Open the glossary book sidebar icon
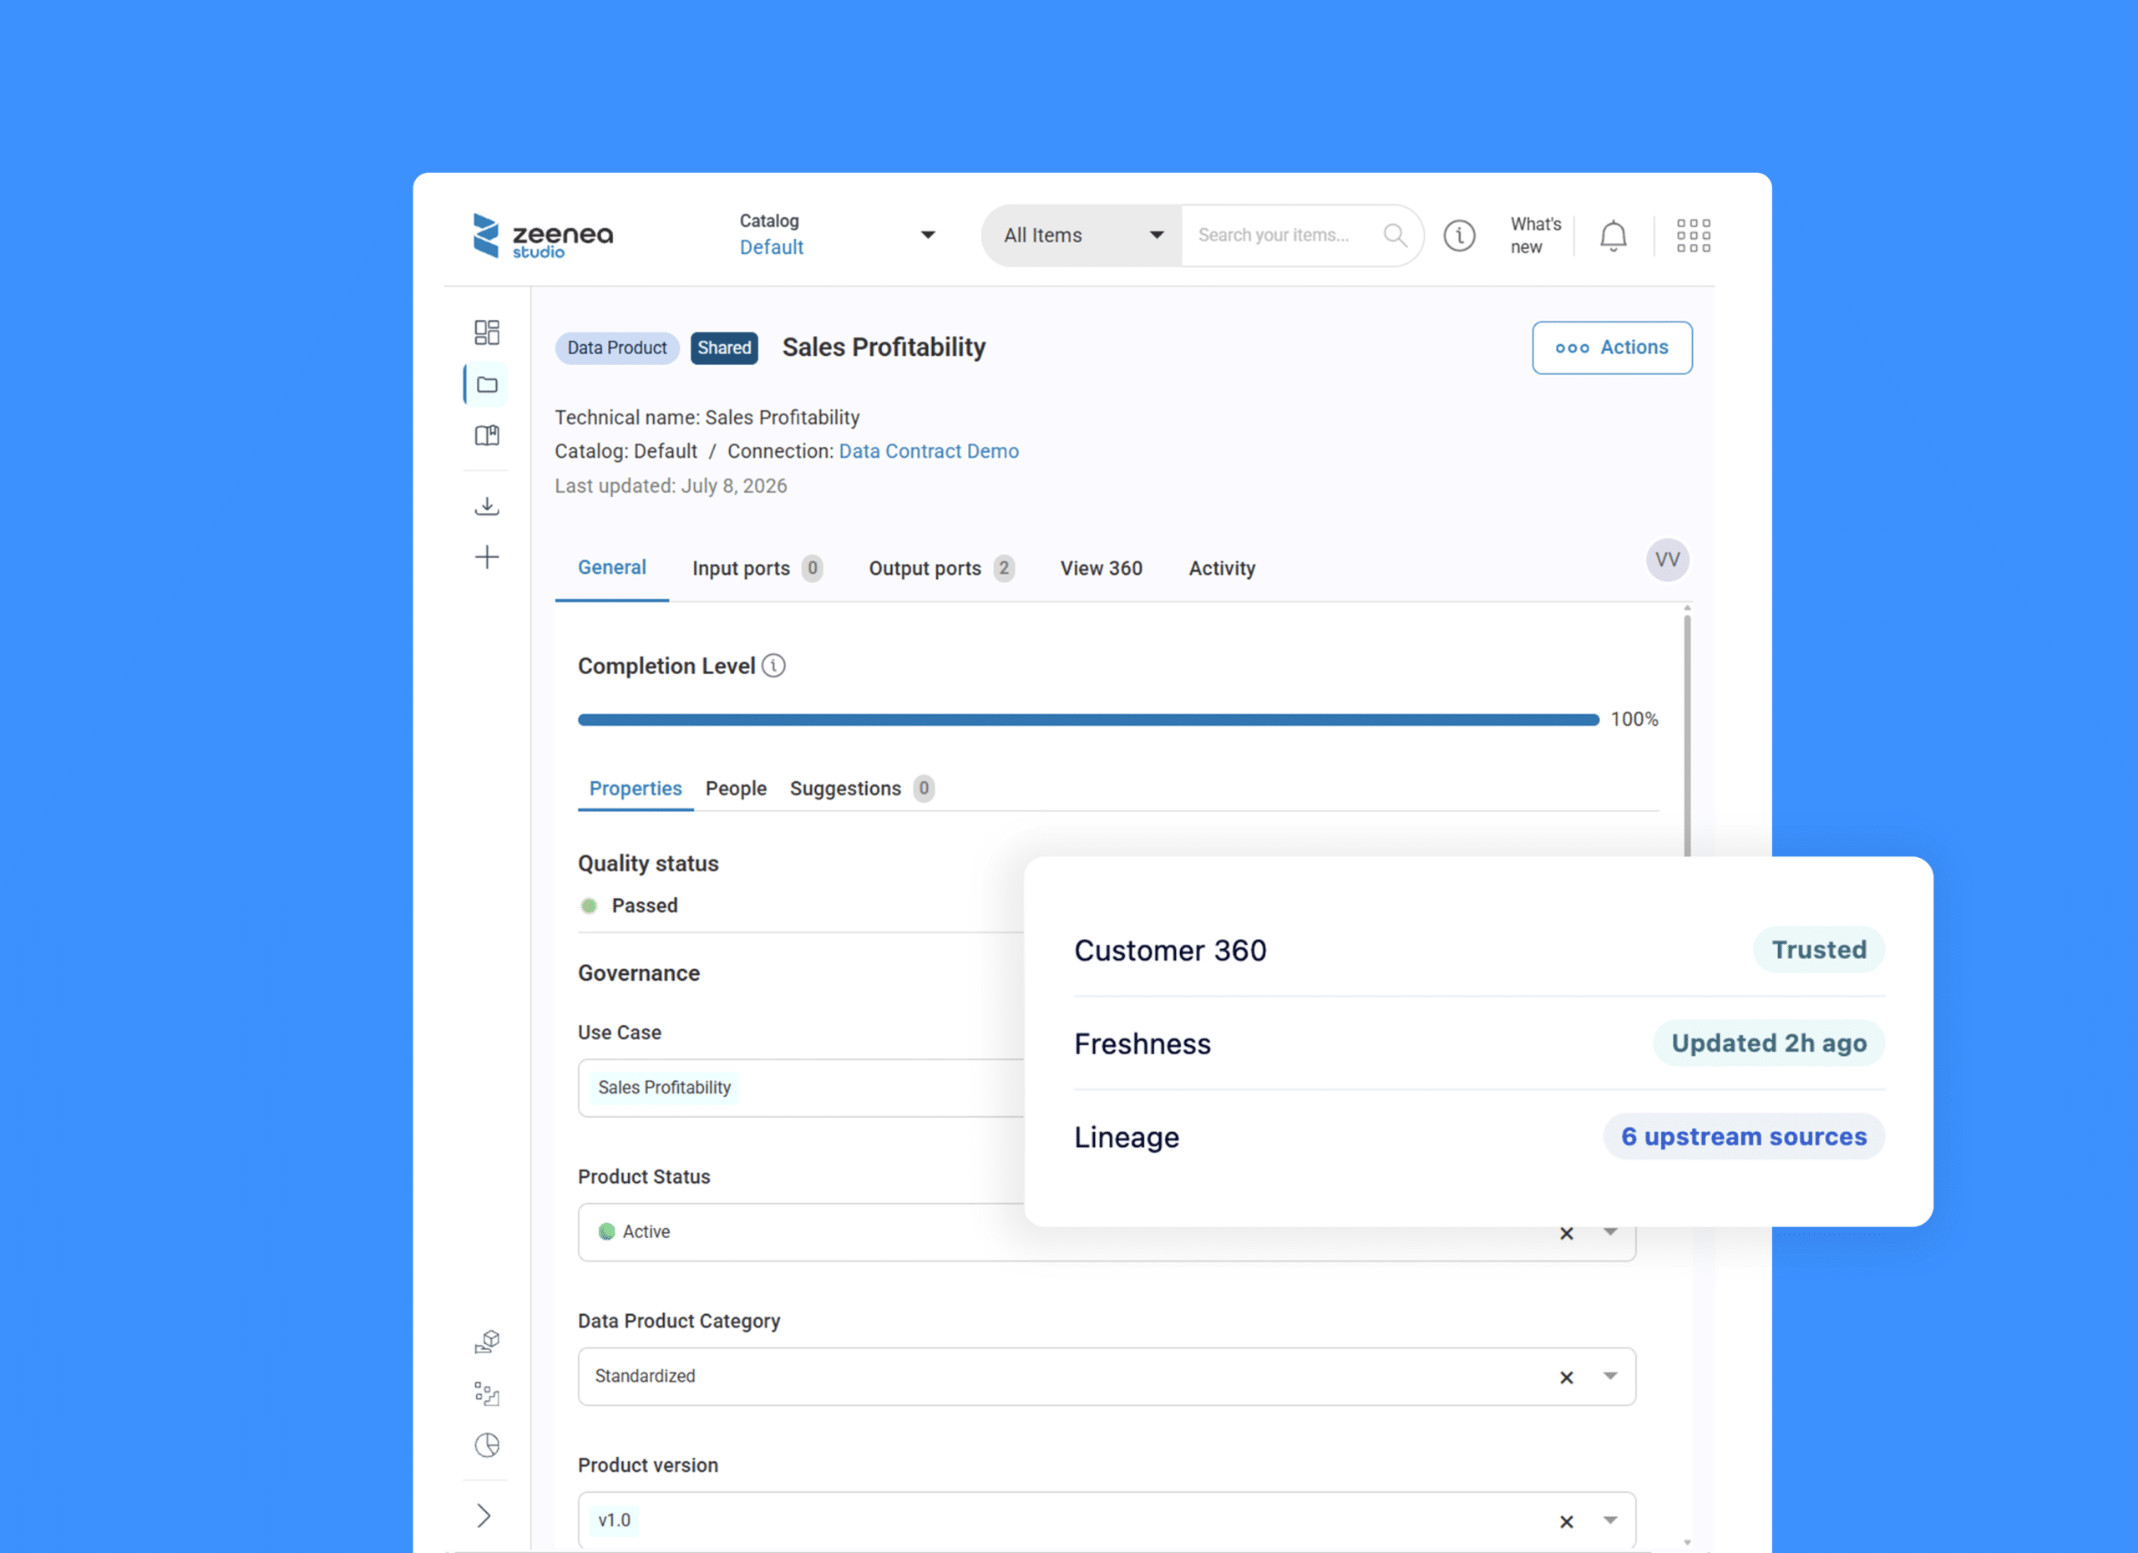Image resolution: width=2138 pixels, height=1553 pixels. point(486,435)
